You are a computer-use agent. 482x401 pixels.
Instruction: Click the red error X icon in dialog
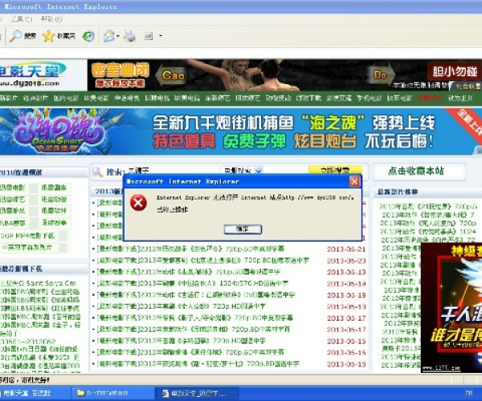[138, 202]
